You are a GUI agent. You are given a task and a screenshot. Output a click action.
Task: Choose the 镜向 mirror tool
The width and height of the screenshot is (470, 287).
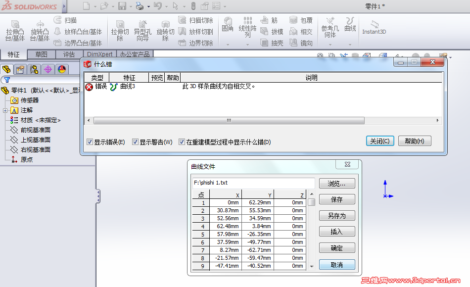pos(301,43)
